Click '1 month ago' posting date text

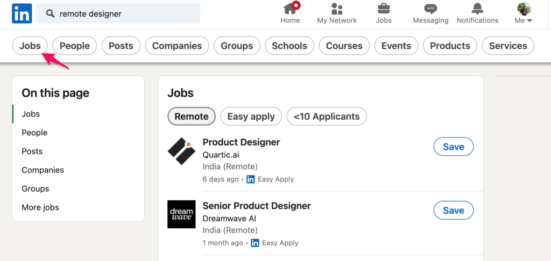(223, 243)
